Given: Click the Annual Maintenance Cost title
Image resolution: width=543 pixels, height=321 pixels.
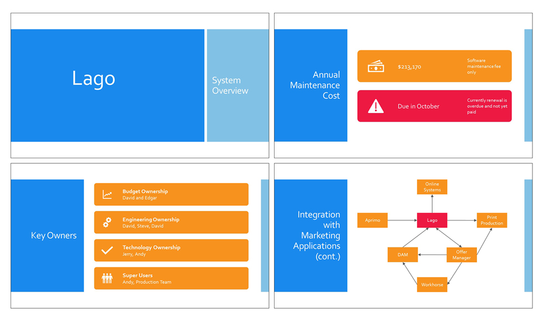Looking at the screenshot, I should 315,85.
